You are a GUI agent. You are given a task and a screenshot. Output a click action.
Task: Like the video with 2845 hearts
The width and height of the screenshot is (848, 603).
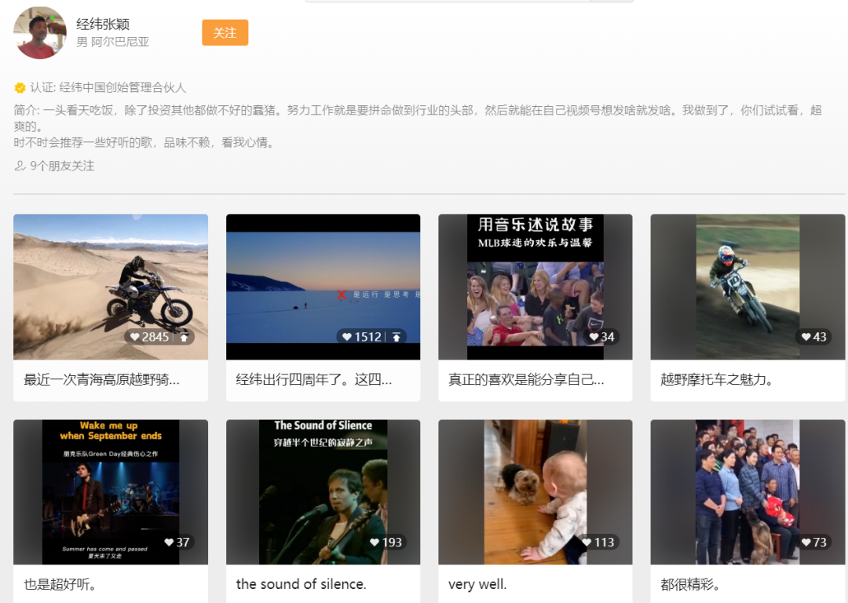[135, 337]
